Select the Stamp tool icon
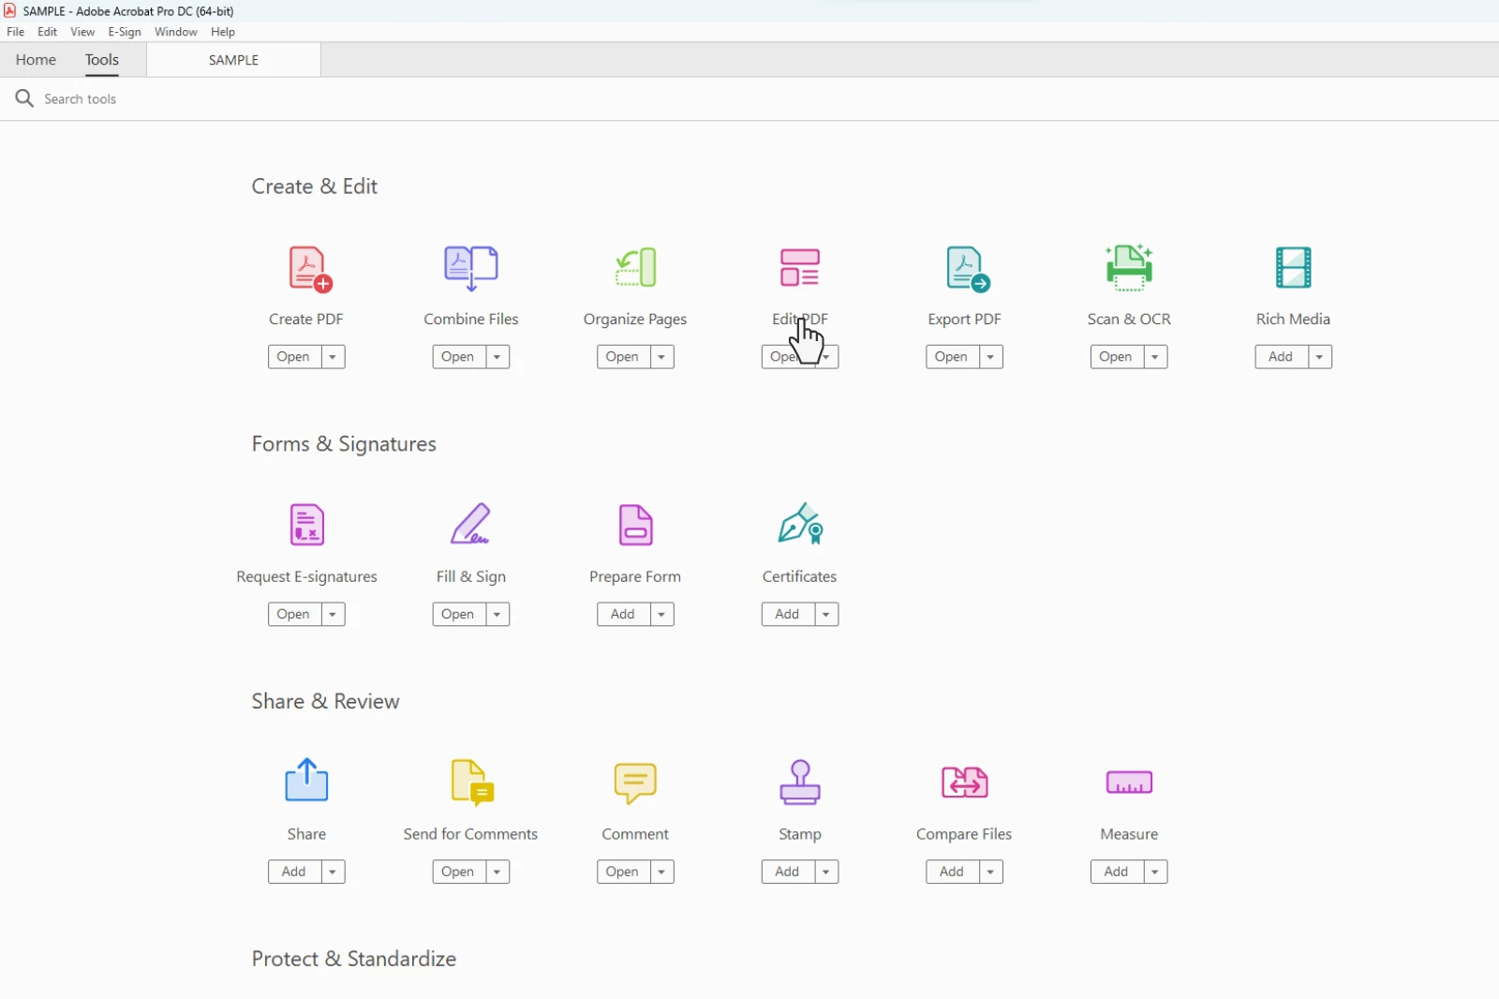Viewport: 1499px width, 999px height. (x=800, y=783)
